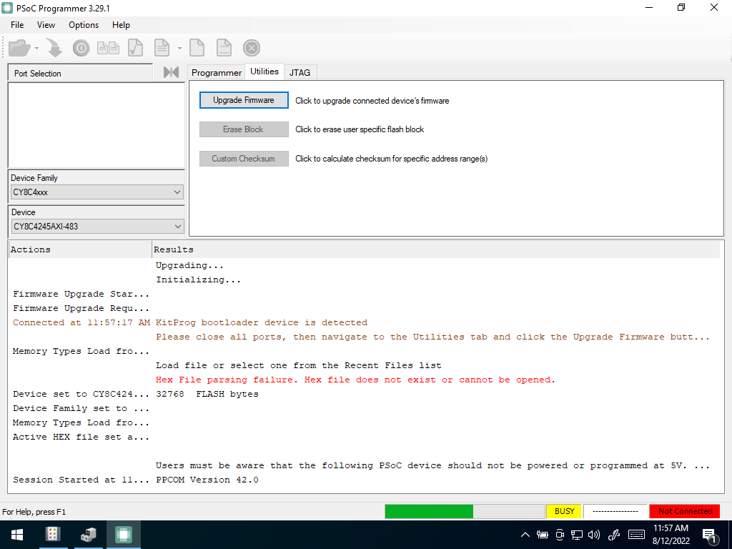This screenshot has height=549, width=732.
Task: Click the yellow BUSY status indicator
Action: 564,511
